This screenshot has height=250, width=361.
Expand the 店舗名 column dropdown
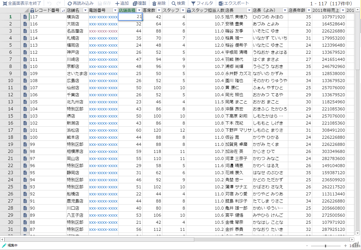[x=85, y=10]
